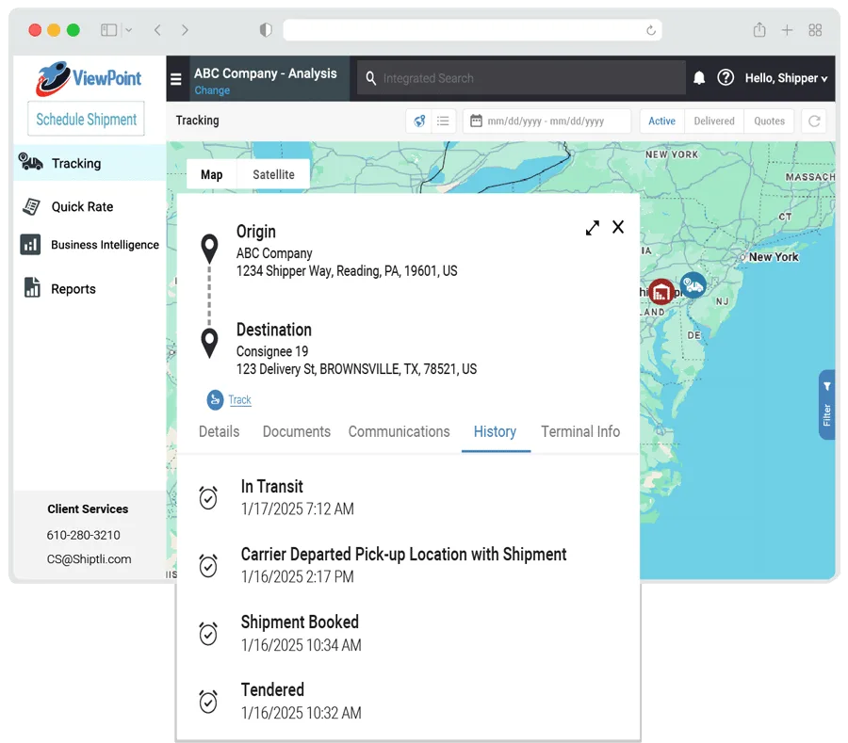Image resolution: width=848 pixels, height=743 pixels.
Task: Open a new browser tab
Action: pos(787,30)
